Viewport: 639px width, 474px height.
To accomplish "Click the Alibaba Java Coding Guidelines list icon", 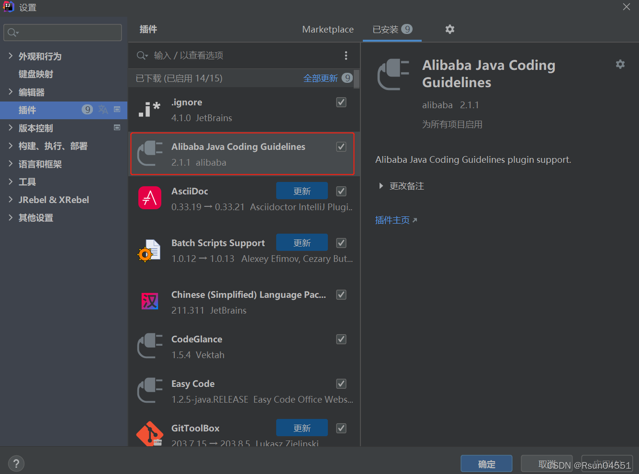I will pos(150,154).
